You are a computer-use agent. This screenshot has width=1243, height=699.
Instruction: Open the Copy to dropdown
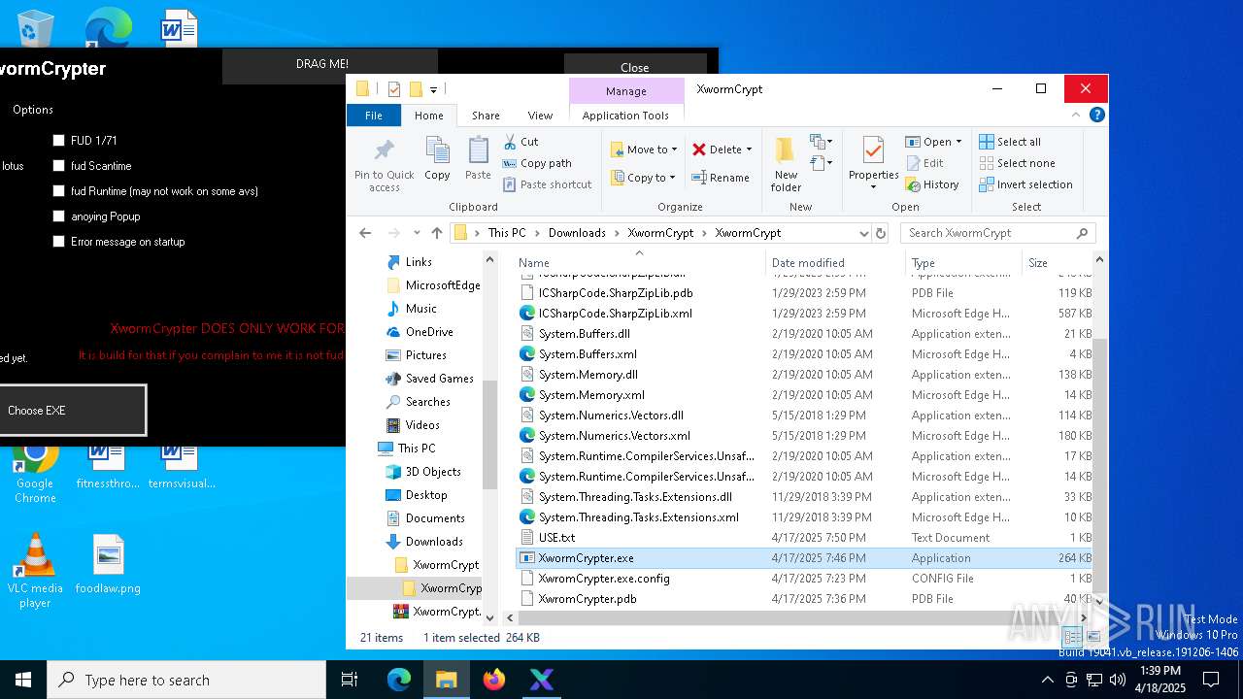tap(644, 178)
